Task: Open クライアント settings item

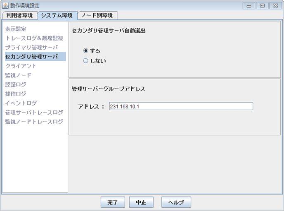Action: coord(21,66)
